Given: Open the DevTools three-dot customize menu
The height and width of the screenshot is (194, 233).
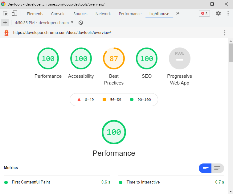Looking at the screenshot, I should [228, 14].
